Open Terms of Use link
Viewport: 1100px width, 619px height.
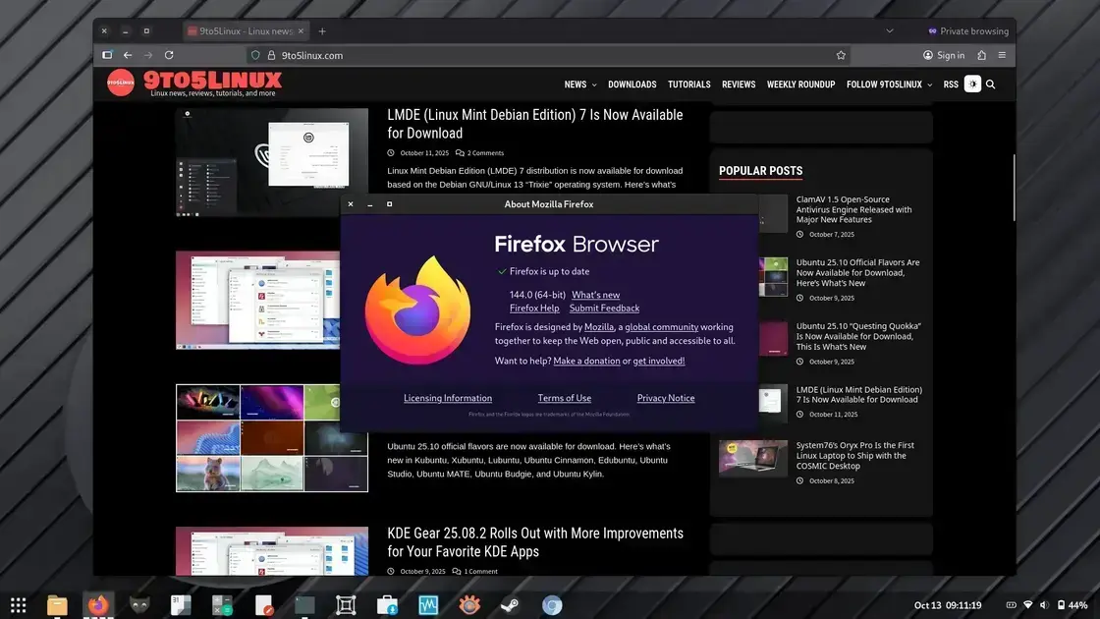565,398
